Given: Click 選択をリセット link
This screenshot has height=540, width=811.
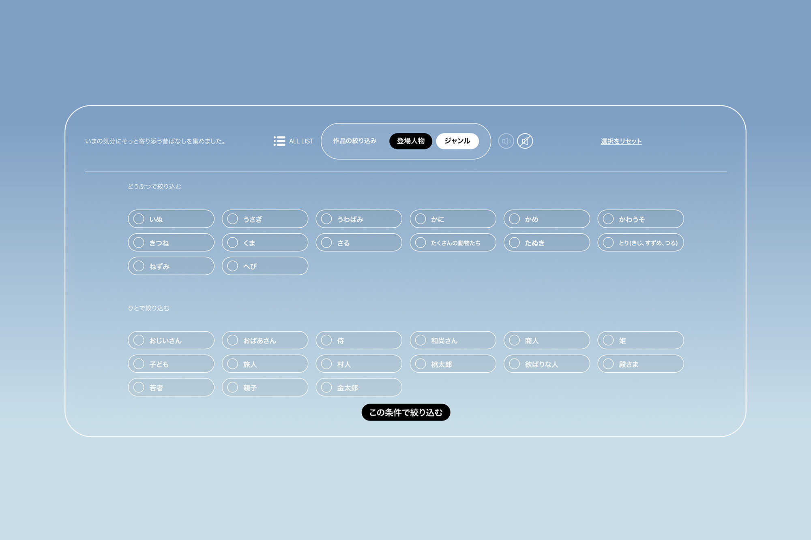Looking at the screenshot, I should (621, 141).
